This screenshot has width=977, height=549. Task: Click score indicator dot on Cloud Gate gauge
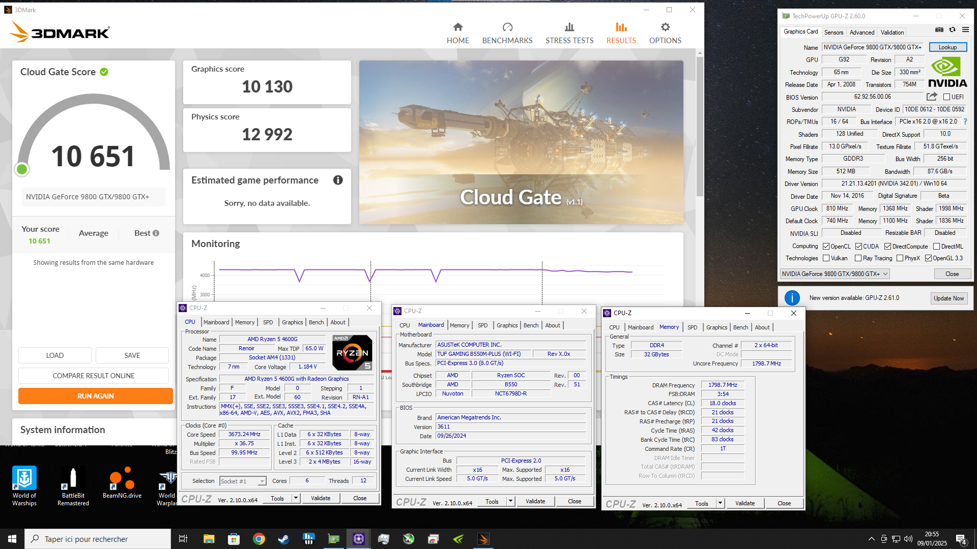22,169
